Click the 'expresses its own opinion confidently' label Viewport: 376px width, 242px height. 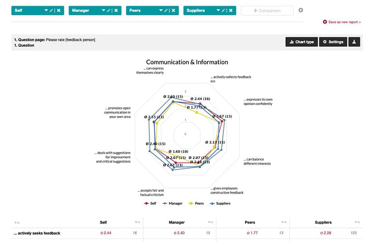258,102
